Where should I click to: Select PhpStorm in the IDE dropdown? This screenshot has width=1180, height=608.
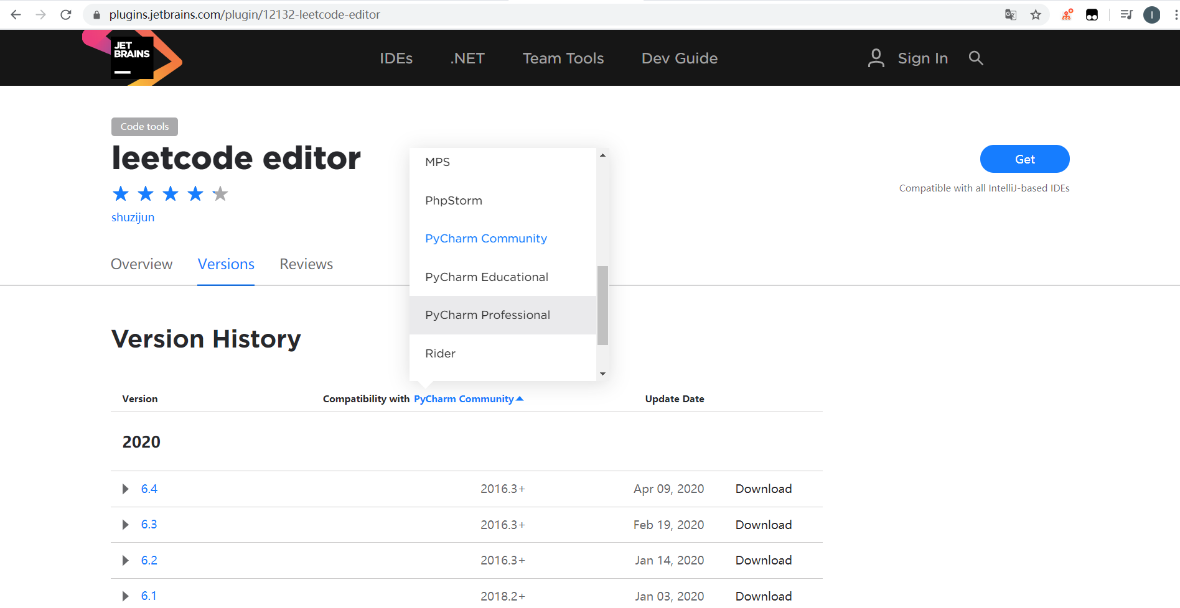click(x=503, y=201)
